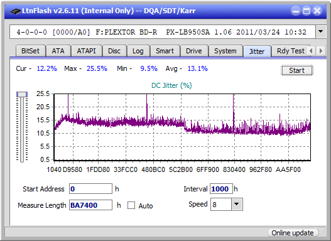Switch to the ATA tab
331x241 pixels.
click(58, 51)
